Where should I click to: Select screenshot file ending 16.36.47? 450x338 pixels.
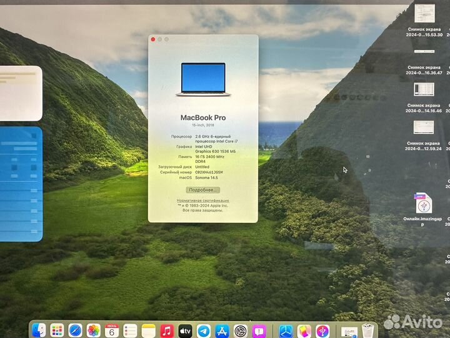pos(424,61)
